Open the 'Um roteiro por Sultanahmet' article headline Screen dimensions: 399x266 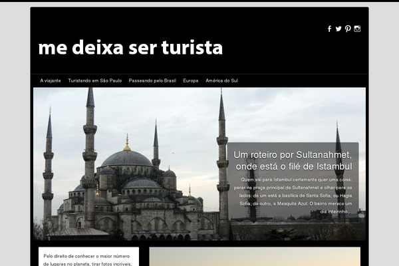(293, 161)
